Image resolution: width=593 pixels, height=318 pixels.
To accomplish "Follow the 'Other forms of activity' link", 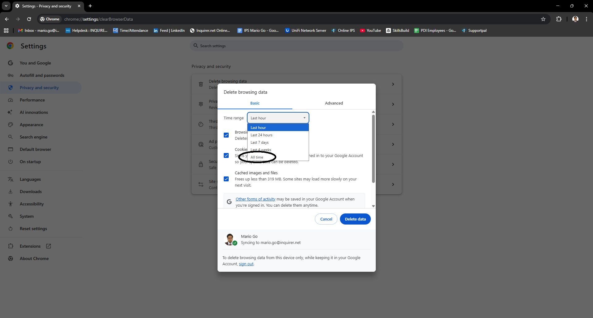I will (x=256, y=199).
